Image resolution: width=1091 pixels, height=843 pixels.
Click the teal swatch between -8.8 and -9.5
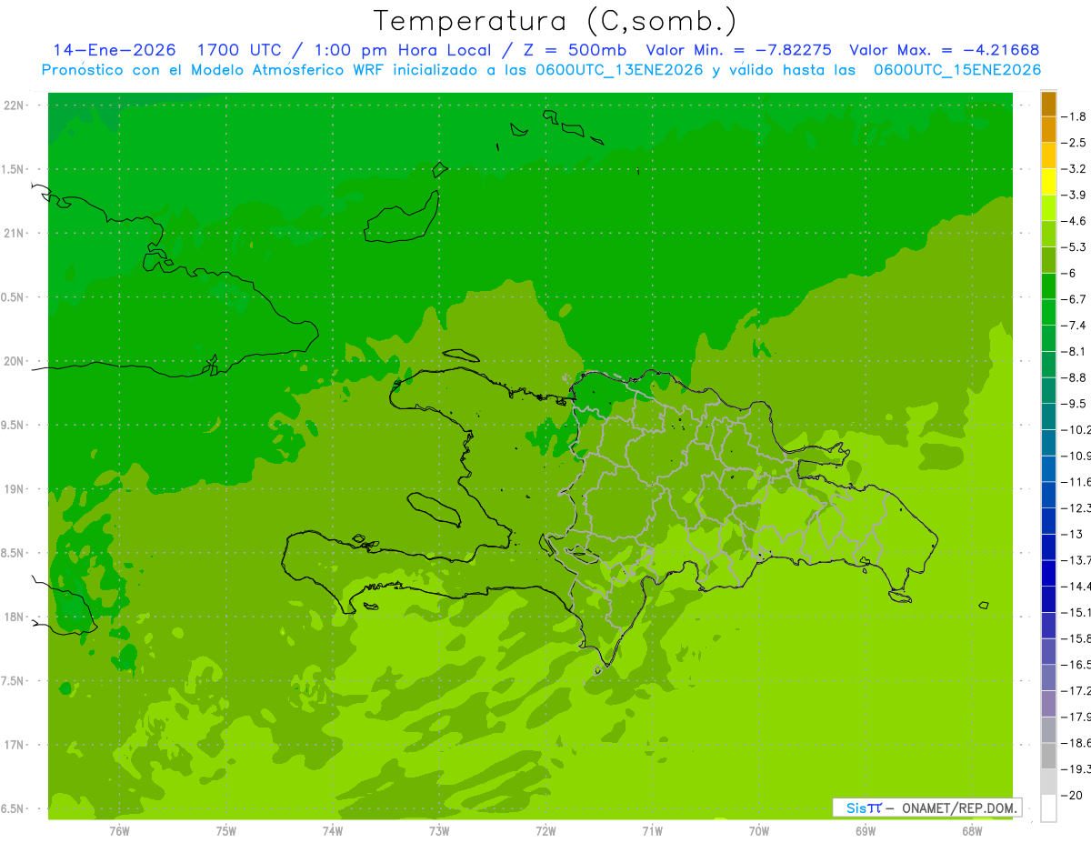(1048, 391)
